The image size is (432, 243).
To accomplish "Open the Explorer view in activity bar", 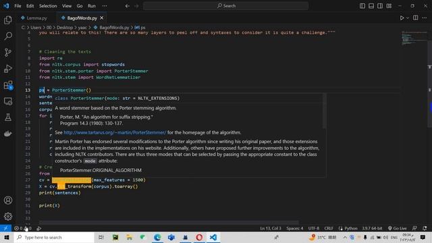I will pyautogui.click(x=8, y=20).
